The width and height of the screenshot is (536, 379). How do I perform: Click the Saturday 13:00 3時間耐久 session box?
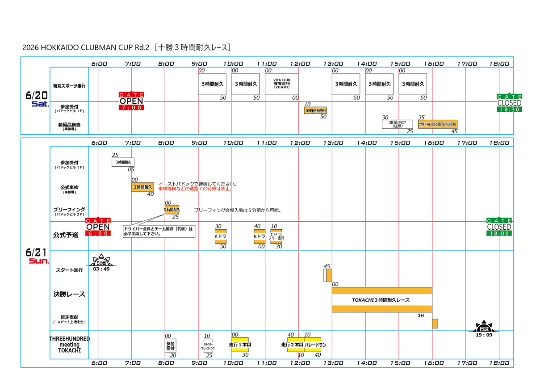(x=346, y=84)
